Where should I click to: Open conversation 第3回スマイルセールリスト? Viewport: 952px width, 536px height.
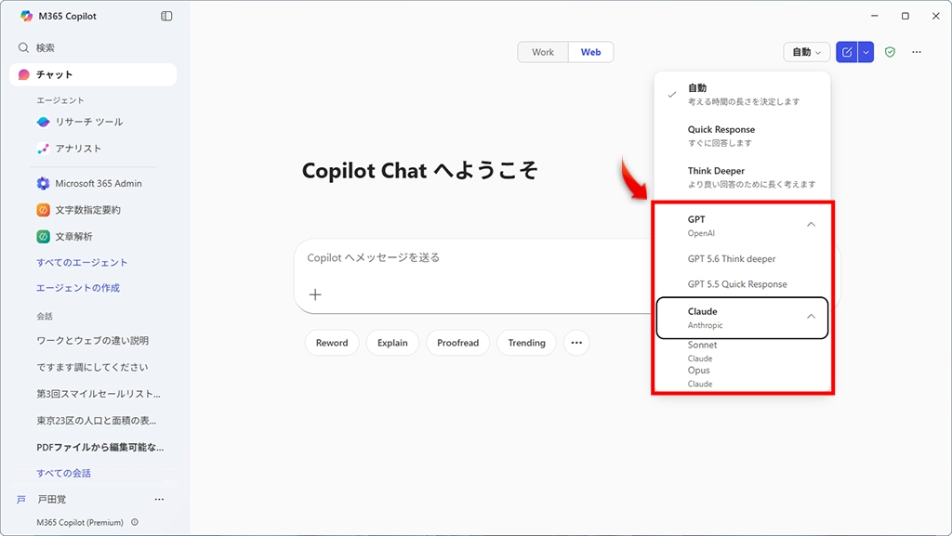point(99,394)
